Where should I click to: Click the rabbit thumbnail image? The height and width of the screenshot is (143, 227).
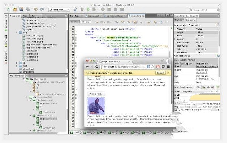point(96,106)
